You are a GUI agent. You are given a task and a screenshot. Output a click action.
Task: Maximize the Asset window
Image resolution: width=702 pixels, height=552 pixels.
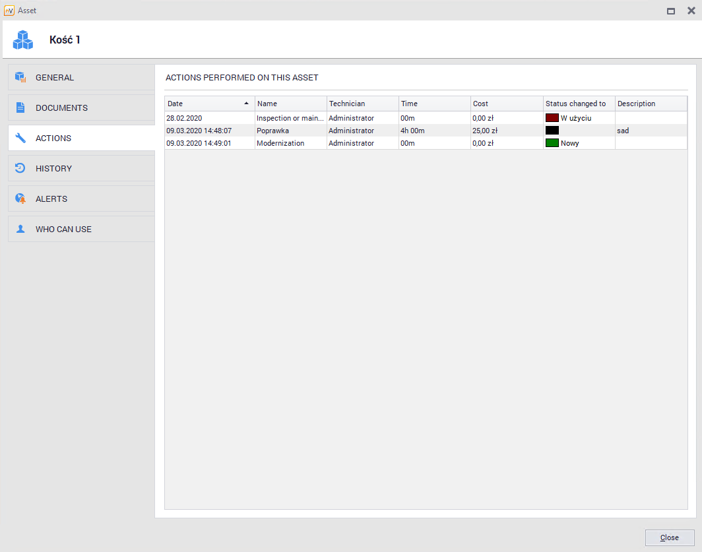click(671, 11)
